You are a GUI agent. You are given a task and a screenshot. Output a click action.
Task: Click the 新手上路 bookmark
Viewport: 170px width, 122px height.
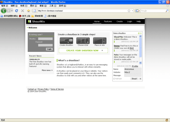25,16
